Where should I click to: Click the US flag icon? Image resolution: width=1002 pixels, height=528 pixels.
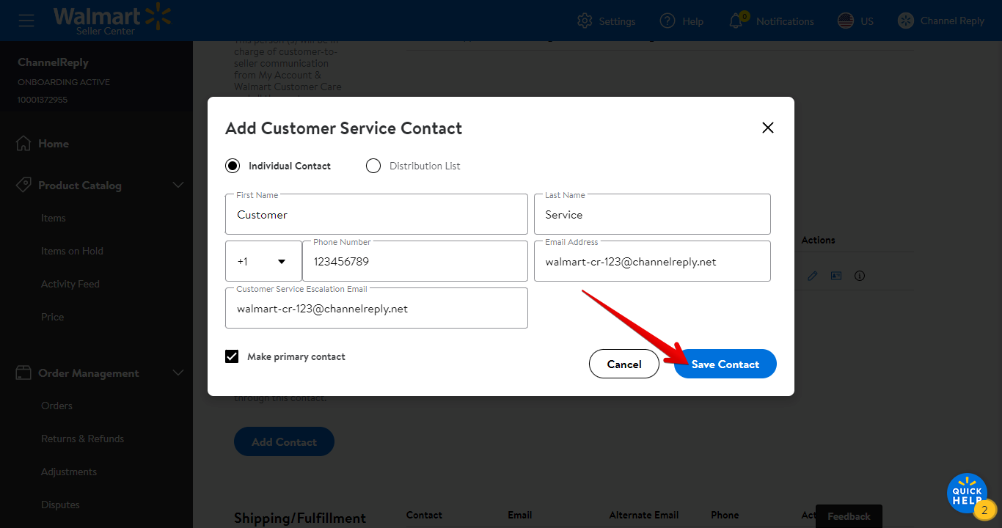(846, 21)
